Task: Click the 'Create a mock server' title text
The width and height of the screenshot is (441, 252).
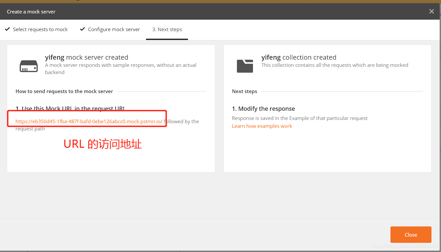Action: click(x=31, y=11)
